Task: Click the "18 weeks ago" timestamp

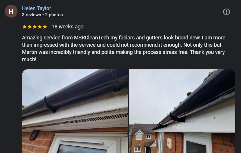Action: (x=67, y=27)
